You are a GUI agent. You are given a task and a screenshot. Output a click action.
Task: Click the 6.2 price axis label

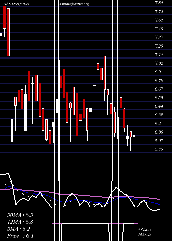[158, 123]
